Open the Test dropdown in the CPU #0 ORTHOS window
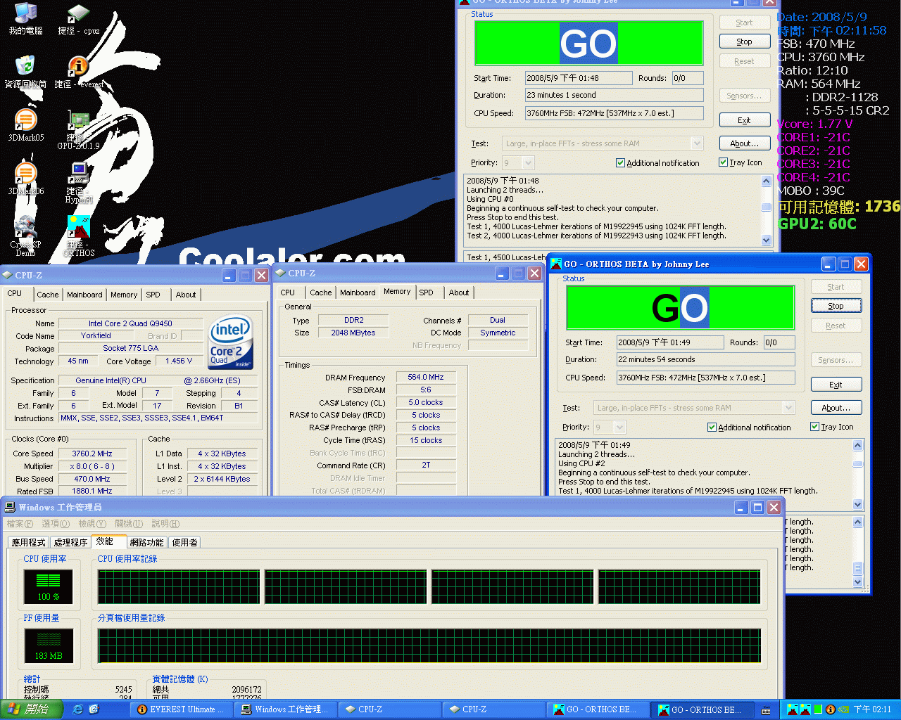 (x=697, y=143)
